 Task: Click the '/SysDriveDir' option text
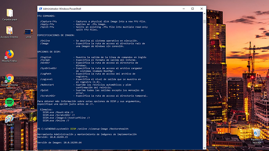point(48,68)
